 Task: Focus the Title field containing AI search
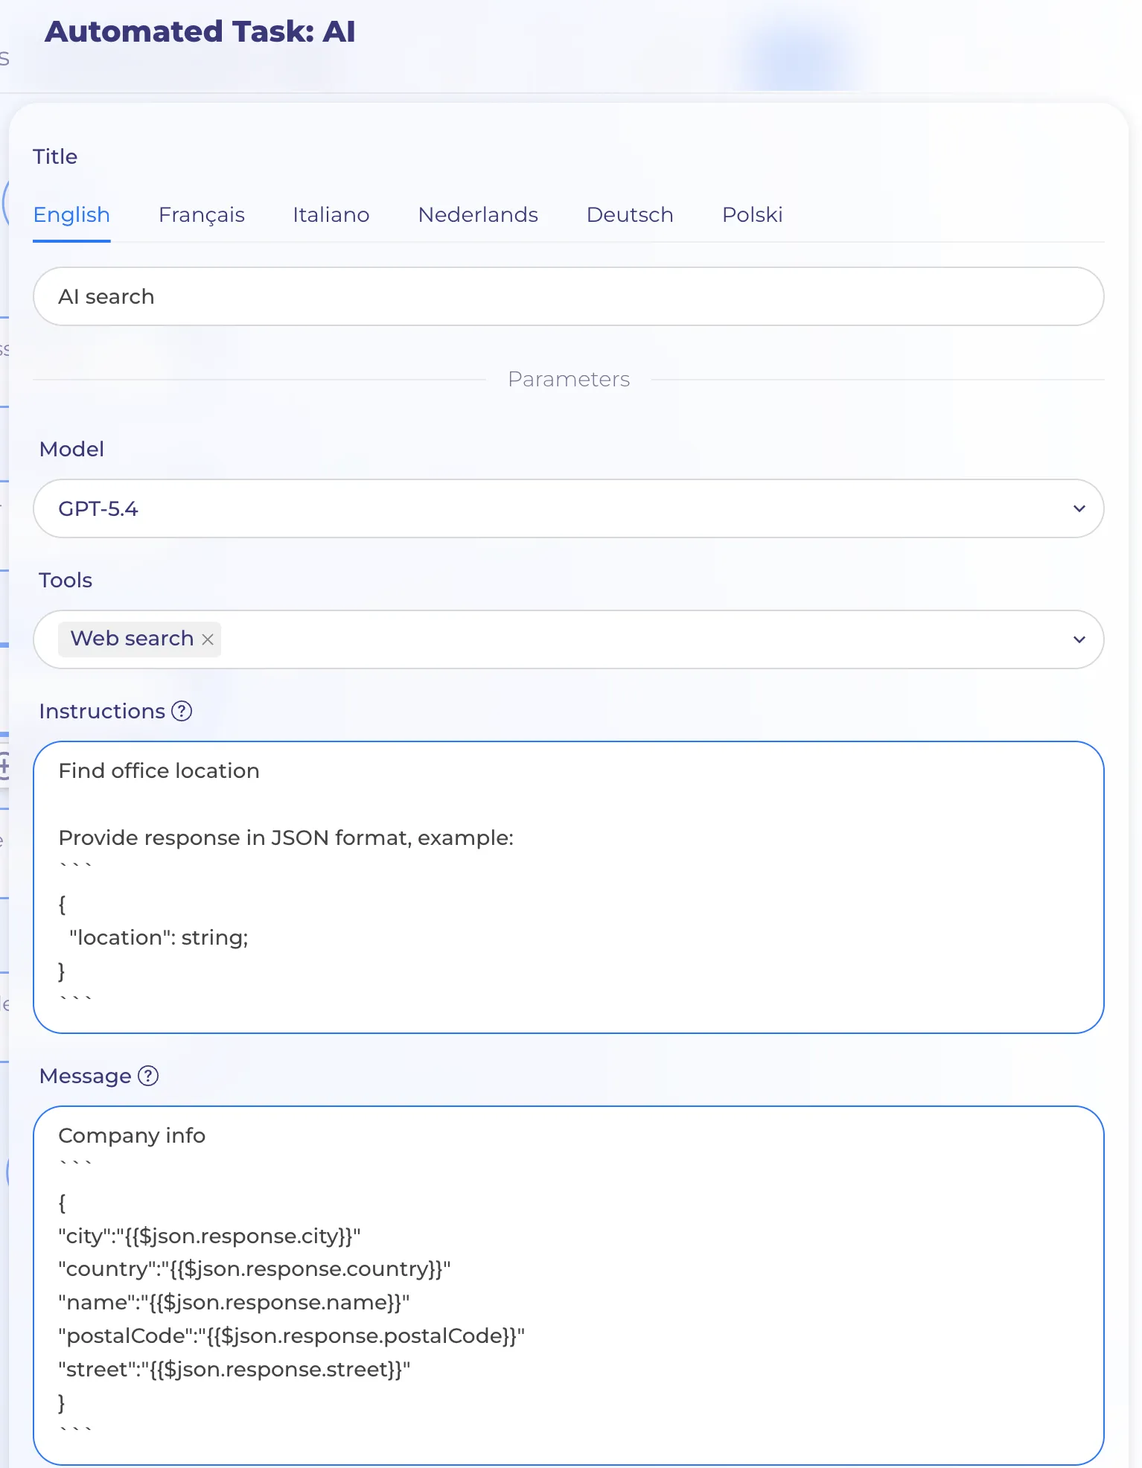(x=569, y=296)
